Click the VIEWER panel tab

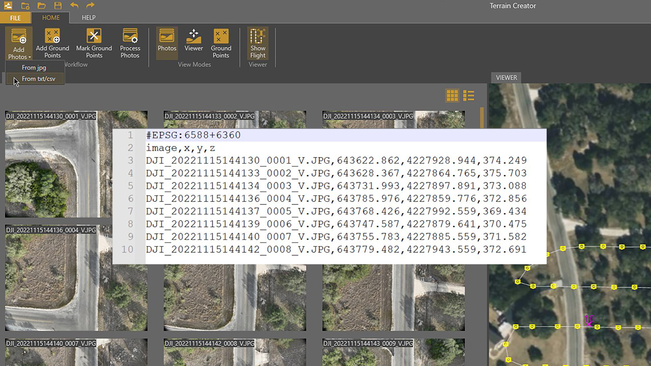[506, 77]
